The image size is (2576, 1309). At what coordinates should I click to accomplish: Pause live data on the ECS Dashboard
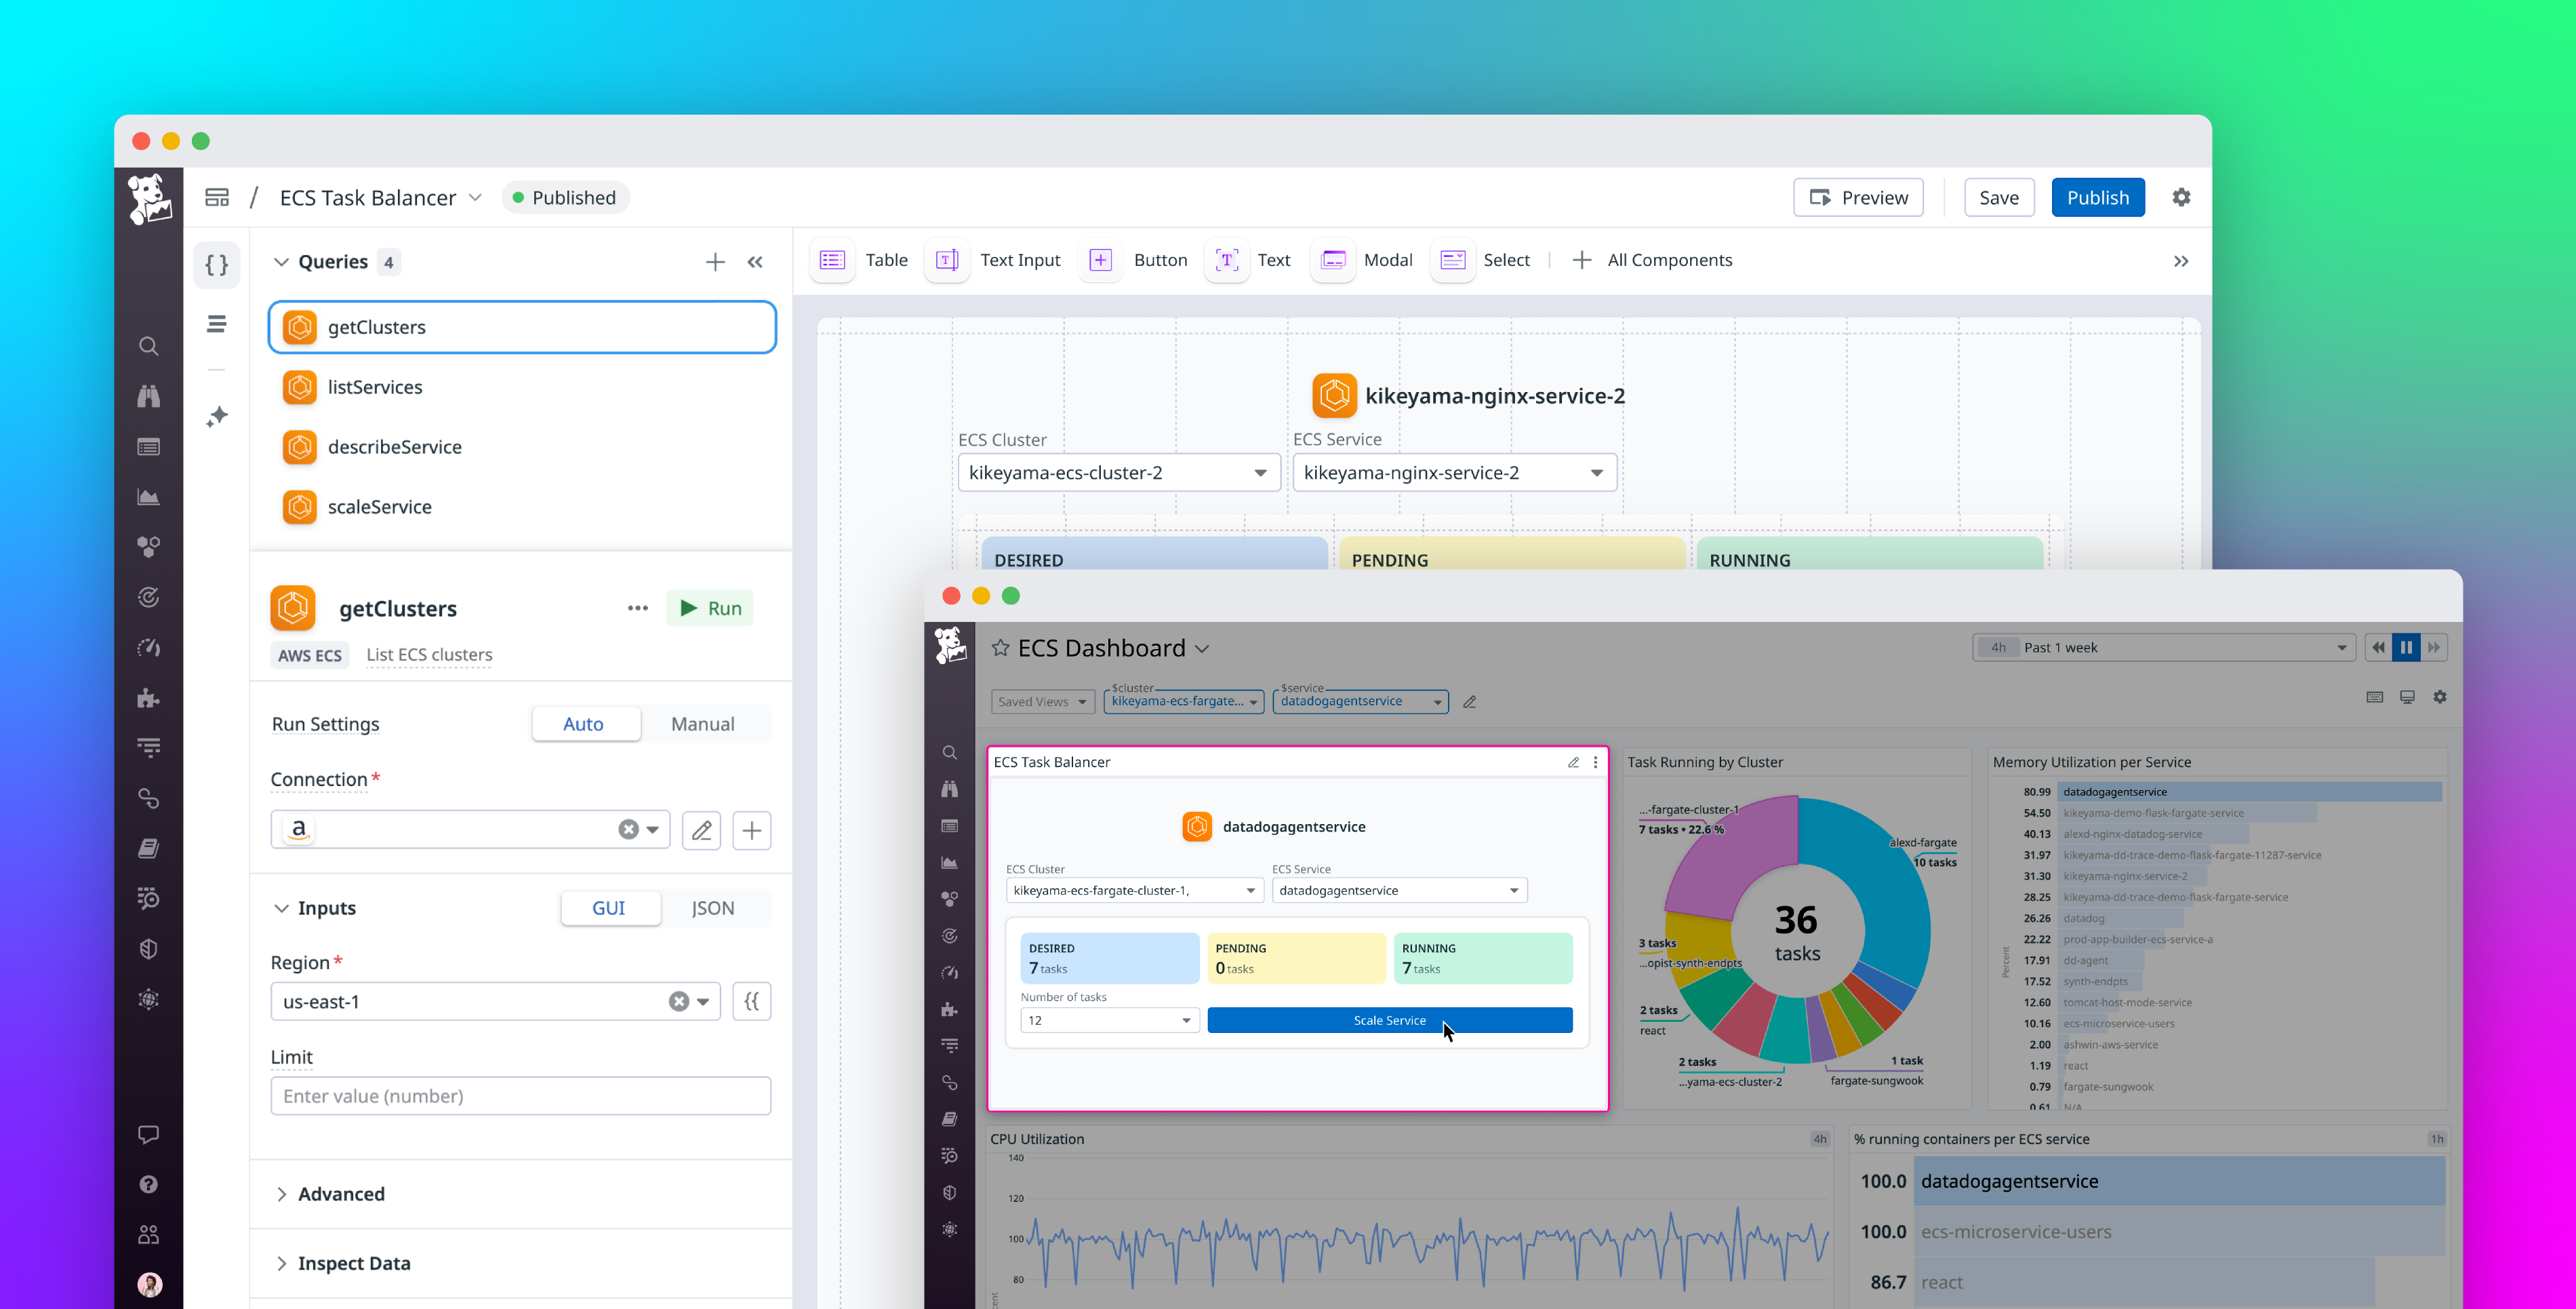point(2407,646)
